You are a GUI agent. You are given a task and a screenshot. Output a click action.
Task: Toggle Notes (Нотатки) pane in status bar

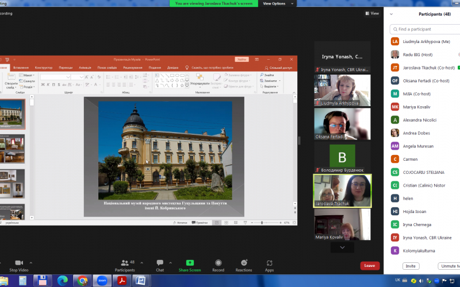(x=180, y=223)
